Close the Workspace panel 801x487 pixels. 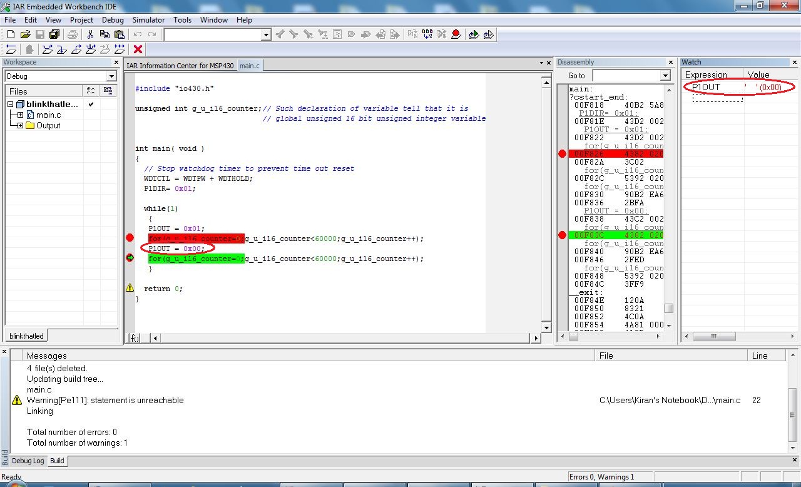tap(116, 63)
